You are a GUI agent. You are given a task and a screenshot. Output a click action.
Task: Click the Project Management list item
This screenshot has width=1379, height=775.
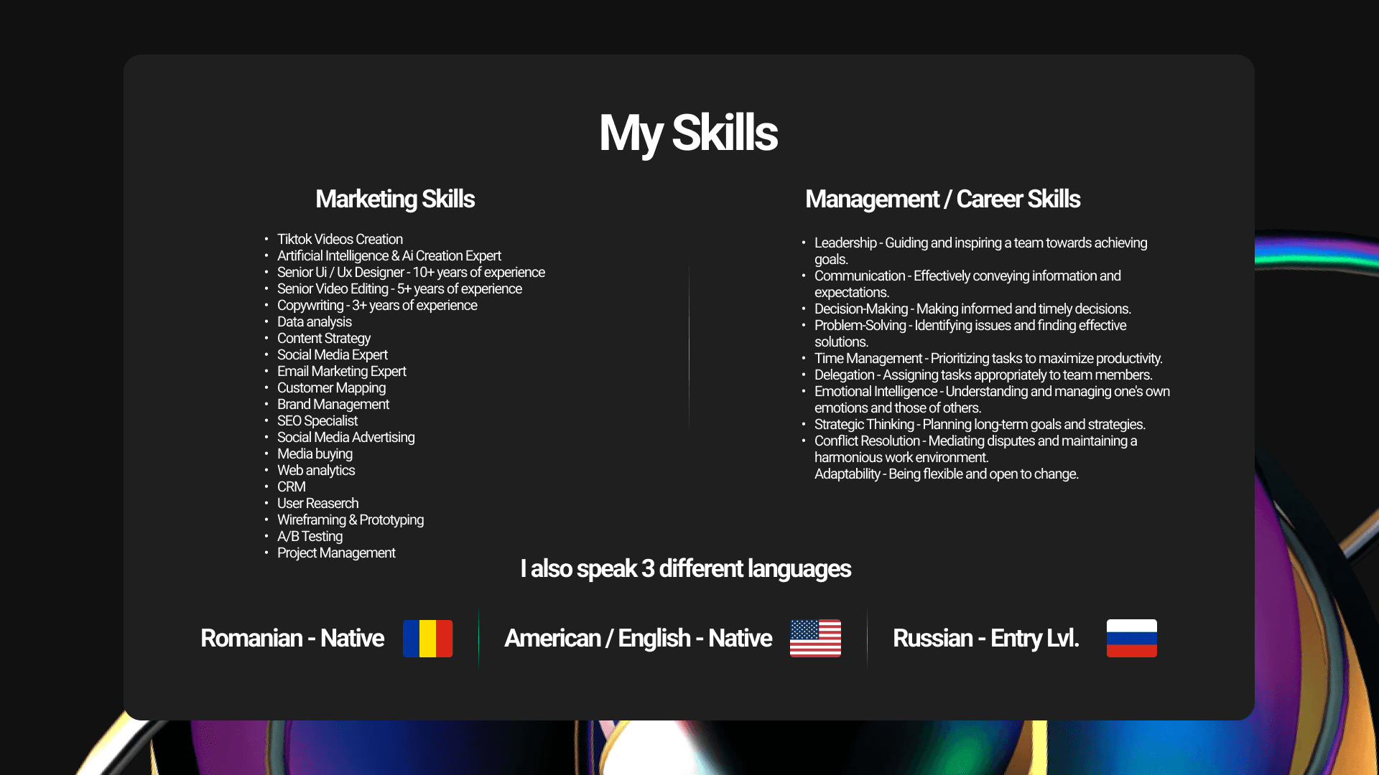(336, 553)
